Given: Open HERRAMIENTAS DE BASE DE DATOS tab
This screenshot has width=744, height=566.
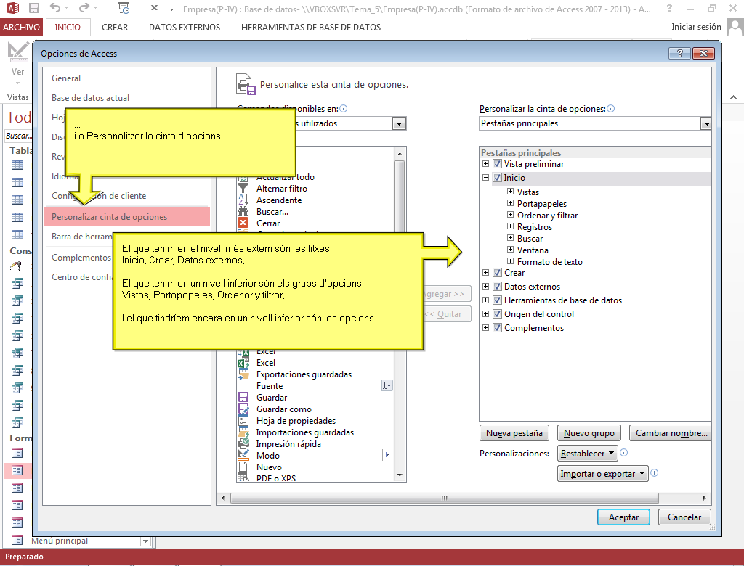Looking at the screenshot, I should [311, 27].
